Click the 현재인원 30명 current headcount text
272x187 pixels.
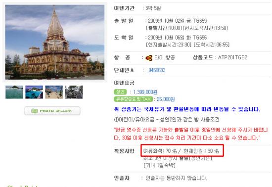tap(201, 151)
